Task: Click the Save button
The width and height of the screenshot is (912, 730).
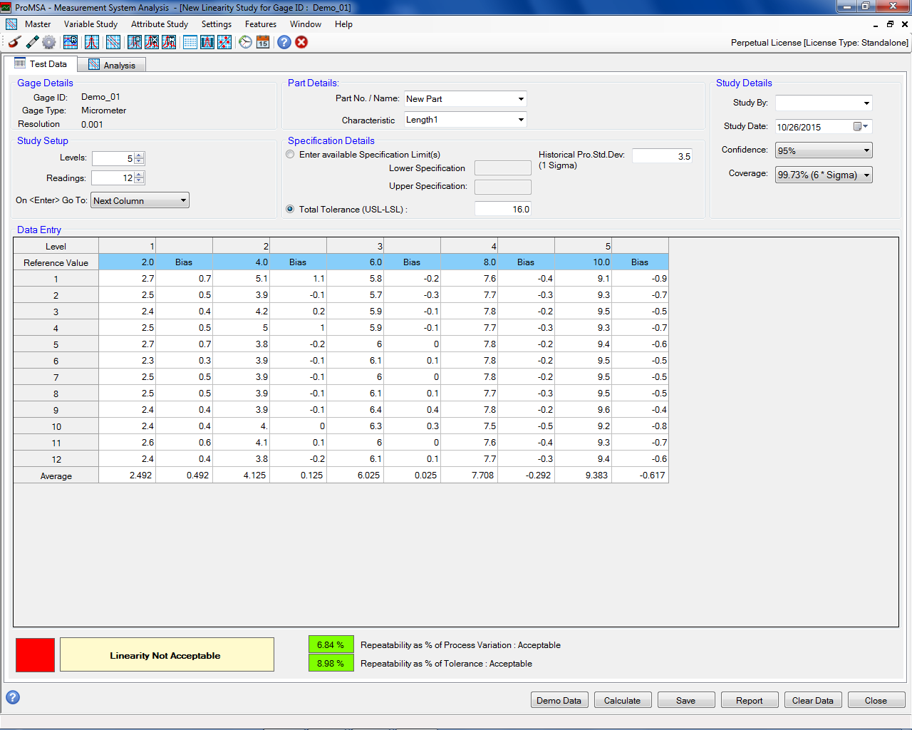Action: click(x=686, y=700)
